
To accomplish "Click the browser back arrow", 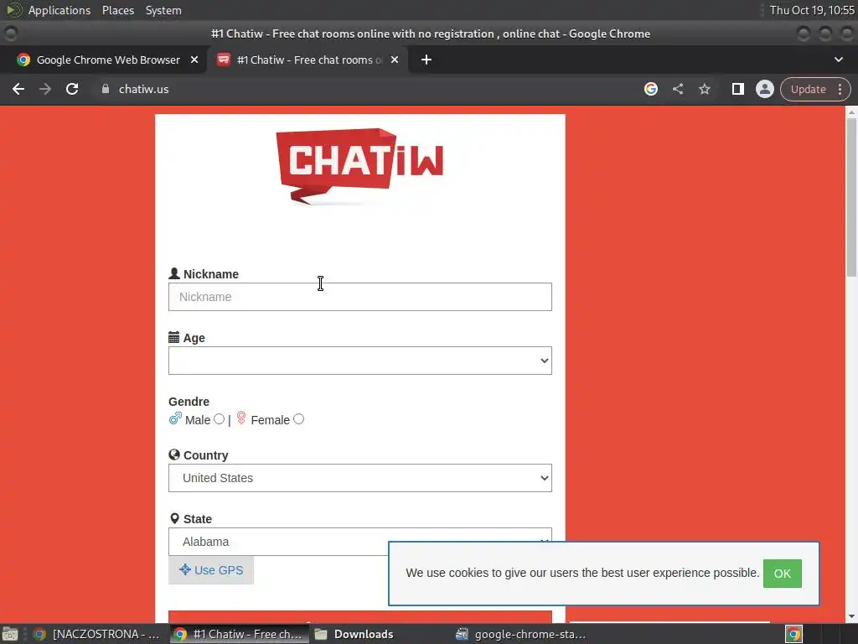I will coord(18,89).
